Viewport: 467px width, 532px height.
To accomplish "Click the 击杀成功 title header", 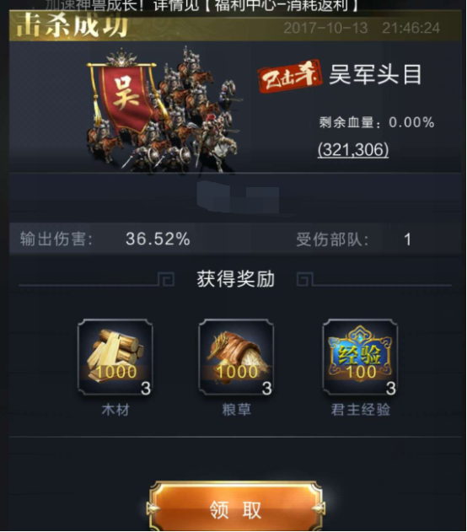I will coord(72,26).
